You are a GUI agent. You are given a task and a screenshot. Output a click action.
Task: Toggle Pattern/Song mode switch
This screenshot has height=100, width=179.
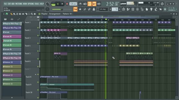[53, 4]
